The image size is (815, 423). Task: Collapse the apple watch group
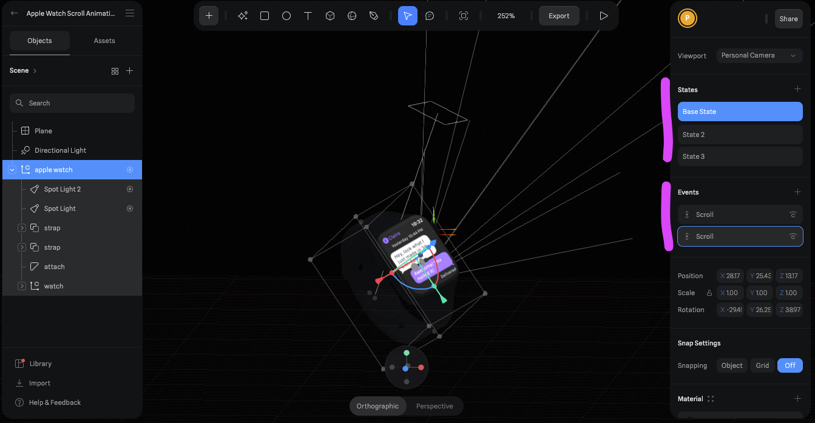click(x=12, y=170)
